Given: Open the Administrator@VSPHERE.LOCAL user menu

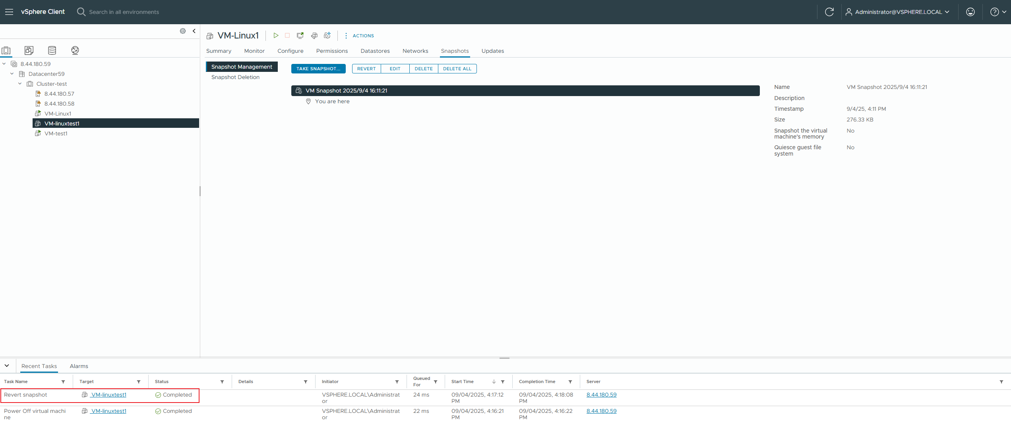Looking at the screenshot, I should point(897,12).
